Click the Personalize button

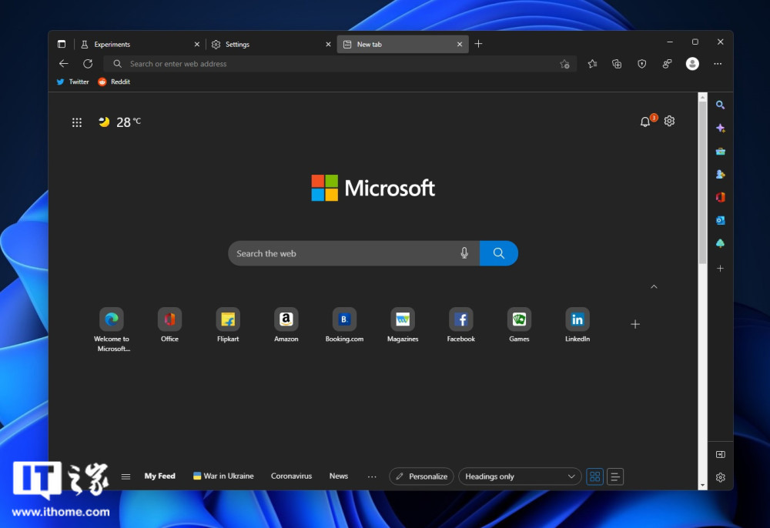click(x=421, y=476)
